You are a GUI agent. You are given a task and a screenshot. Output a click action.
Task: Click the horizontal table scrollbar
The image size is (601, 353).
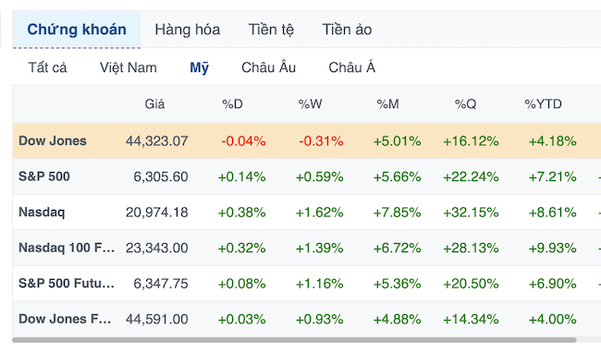(294, 340)
